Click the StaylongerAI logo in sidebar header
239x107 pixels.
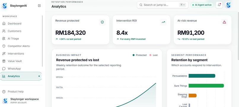point(4,6)
